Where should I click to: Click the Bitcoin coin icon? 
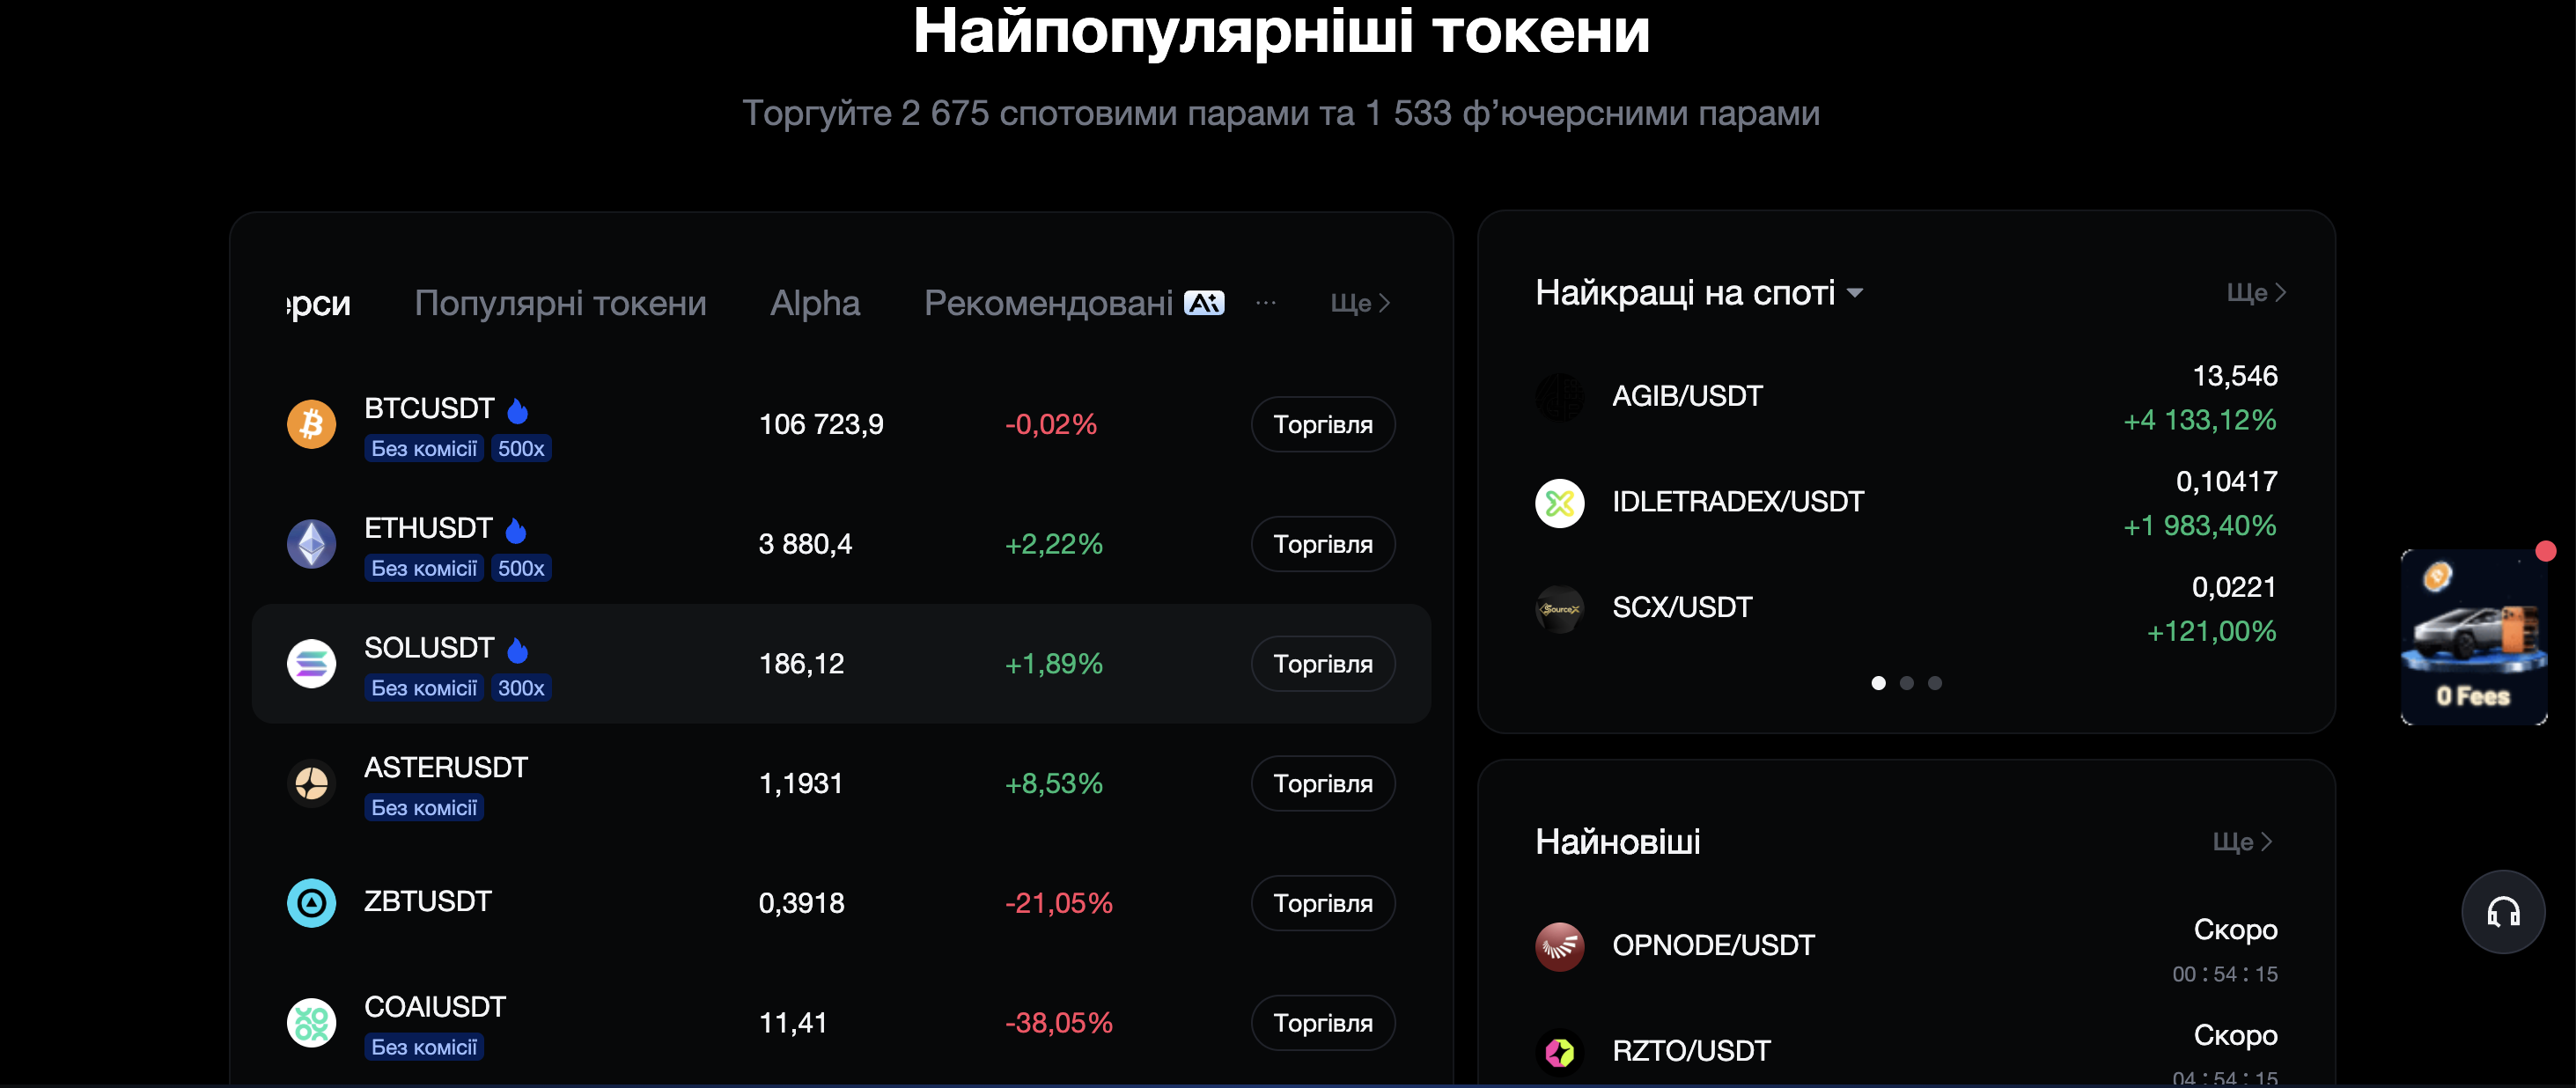311,424
